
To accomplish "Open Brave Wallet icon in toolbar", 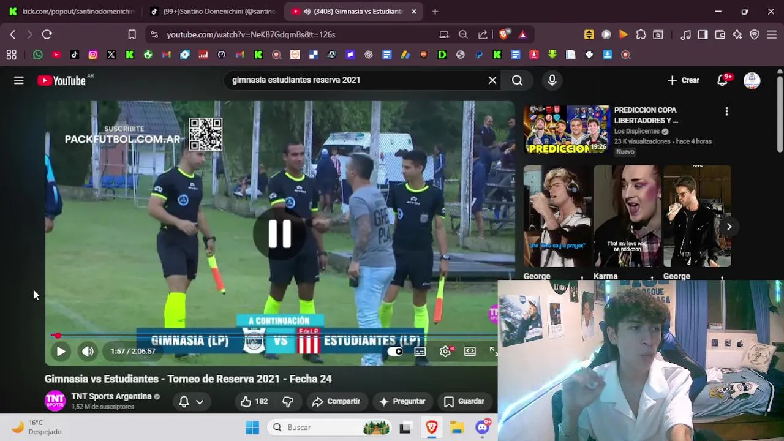I will [720, 34].
